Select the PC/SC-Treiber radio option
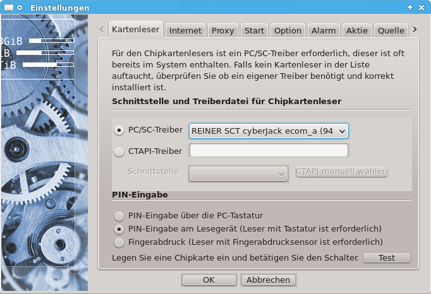Image resolution: width=431 pixels, height=294 pixels. pyautogui.click(x=119, y=130)
